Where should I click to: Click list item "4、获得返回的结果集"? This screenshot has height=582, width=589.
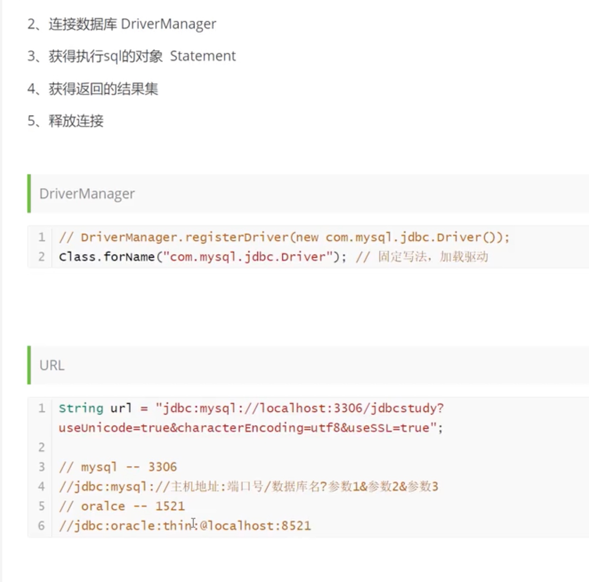93,89
